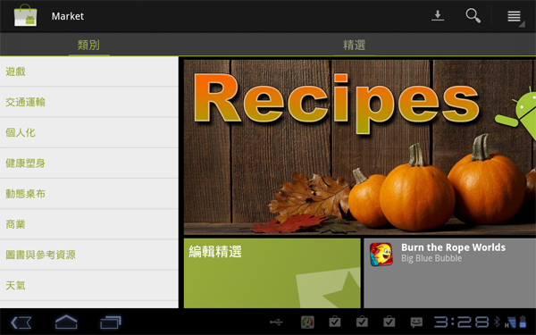Tap the USB connection status icon
The height and width of the screenshot is (335, 536).
click(276, 322)
